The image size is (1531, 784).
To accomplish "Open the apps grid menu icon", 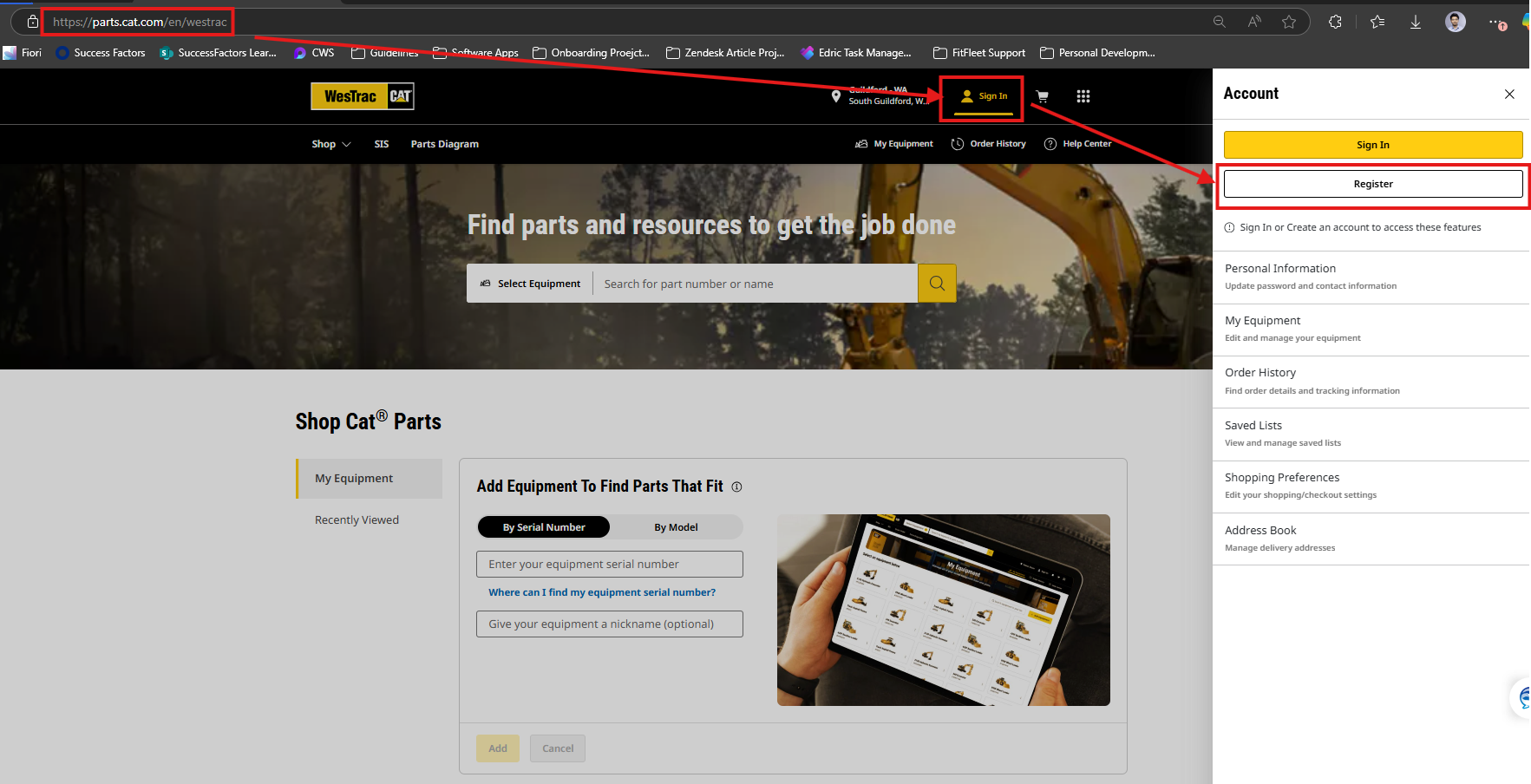I will pyautogui.click(x=1083, y=96).
